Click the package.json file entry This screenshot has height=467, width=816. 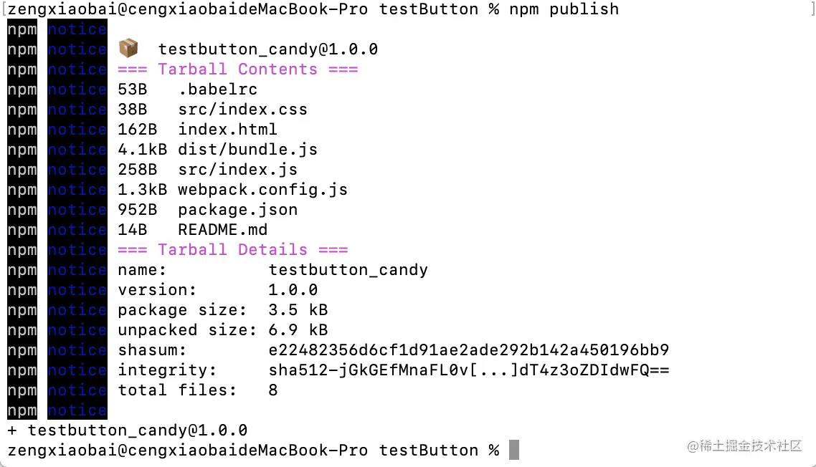pos(238,210)
